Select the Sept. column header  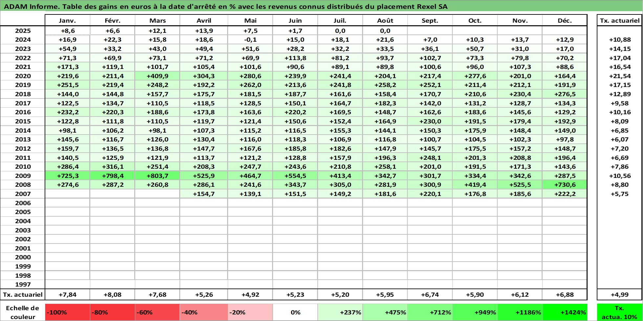(x=430, y=20)
